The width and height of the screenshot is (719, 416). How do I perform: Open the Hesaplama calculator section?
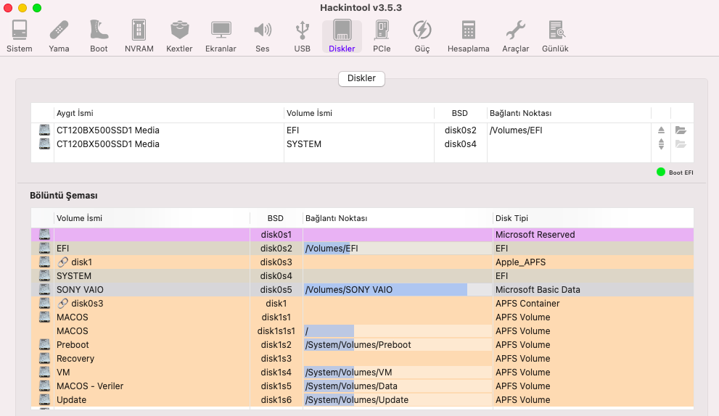[468, 36]
